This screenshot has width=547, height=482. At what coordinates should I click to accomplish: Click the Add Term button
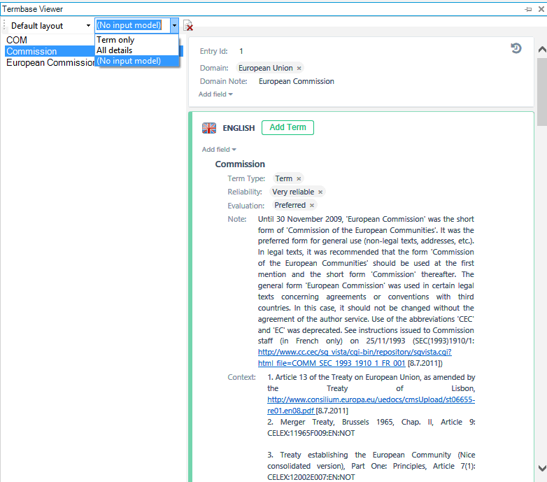[x=287, y=127]
